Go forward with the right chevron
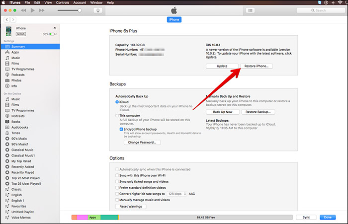 pos(13,19)
